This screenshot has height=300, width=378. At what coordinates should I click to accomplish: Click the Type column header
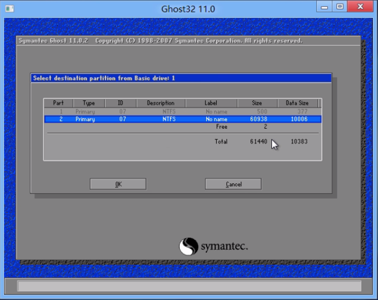pyautogui.click(x=89, y=103)
